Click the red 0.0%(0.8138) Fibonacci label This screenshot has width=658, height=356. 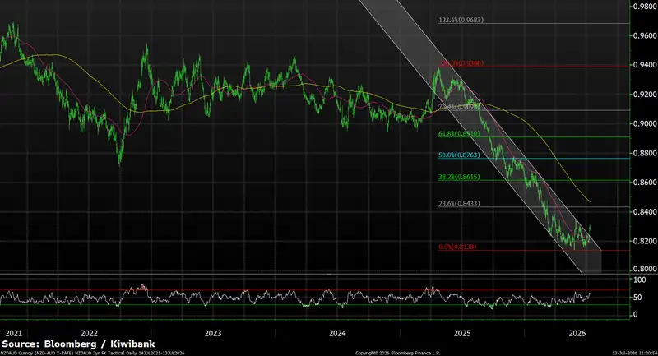pos(457,247)
